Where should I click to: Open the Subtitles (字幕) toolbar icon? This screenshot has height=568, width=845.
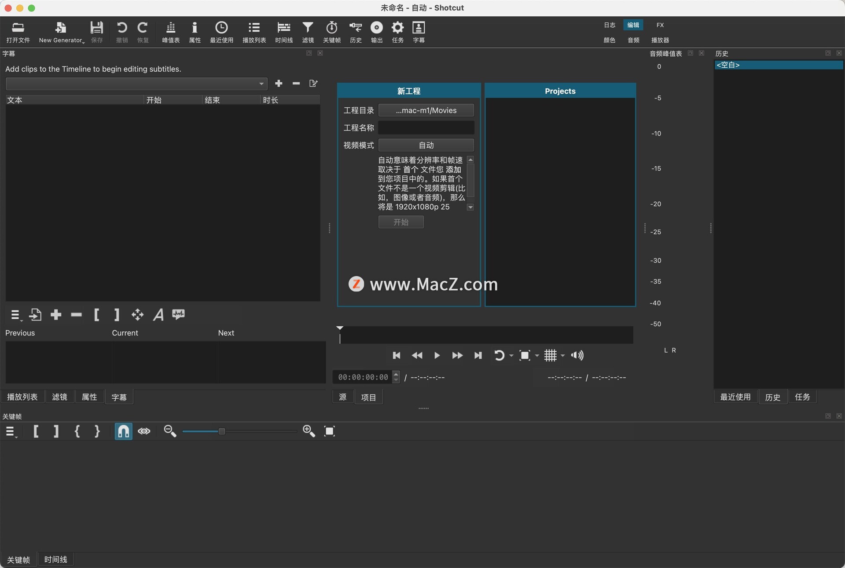(x=419, y=32)
